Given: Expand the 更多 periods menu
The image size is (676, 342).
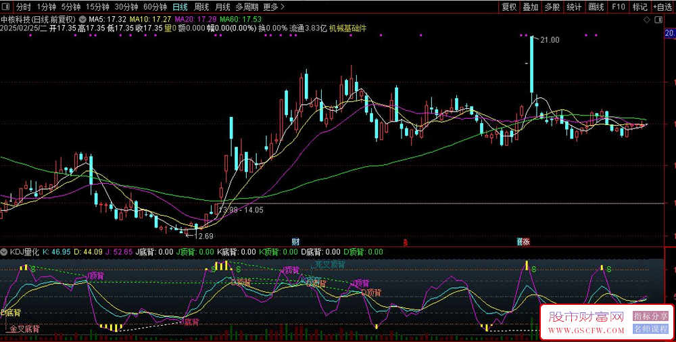Looking at the screenshot, I should point(274,7).
